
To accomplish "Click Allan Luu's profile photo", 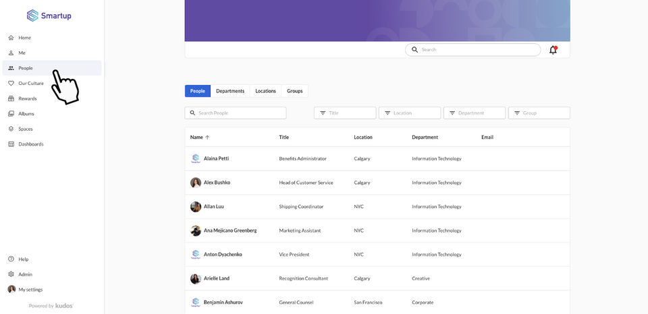I will pos(196,206).
